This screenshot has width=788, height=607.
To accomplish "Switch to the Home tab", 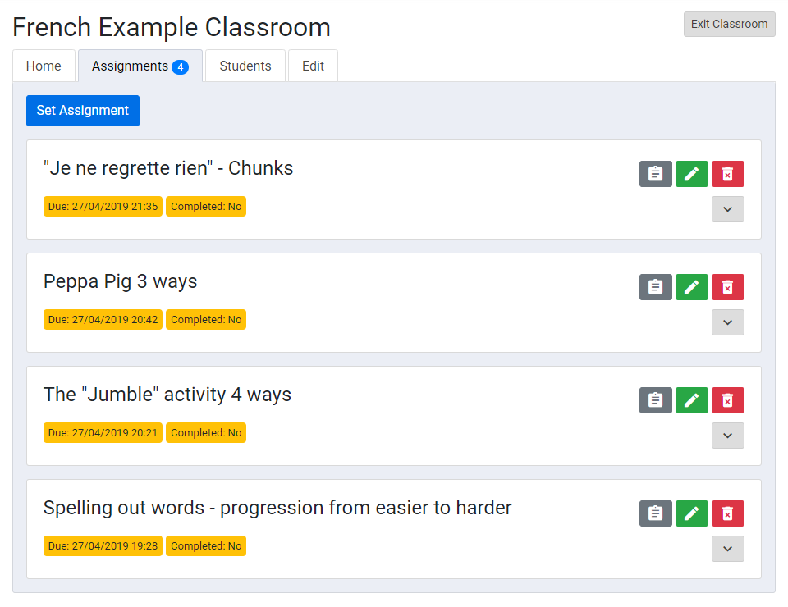I will pyautogui.click(x=44, y=66).
